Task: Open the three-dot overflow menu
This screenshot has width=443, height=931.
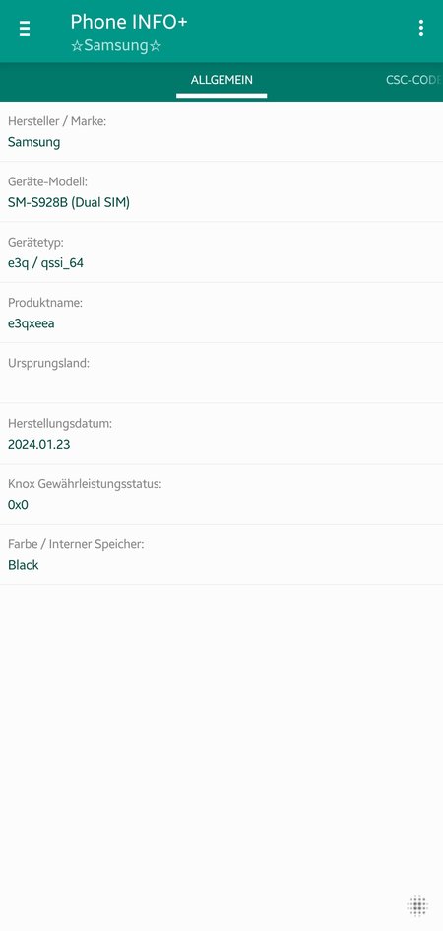Action: click(420, 28)
